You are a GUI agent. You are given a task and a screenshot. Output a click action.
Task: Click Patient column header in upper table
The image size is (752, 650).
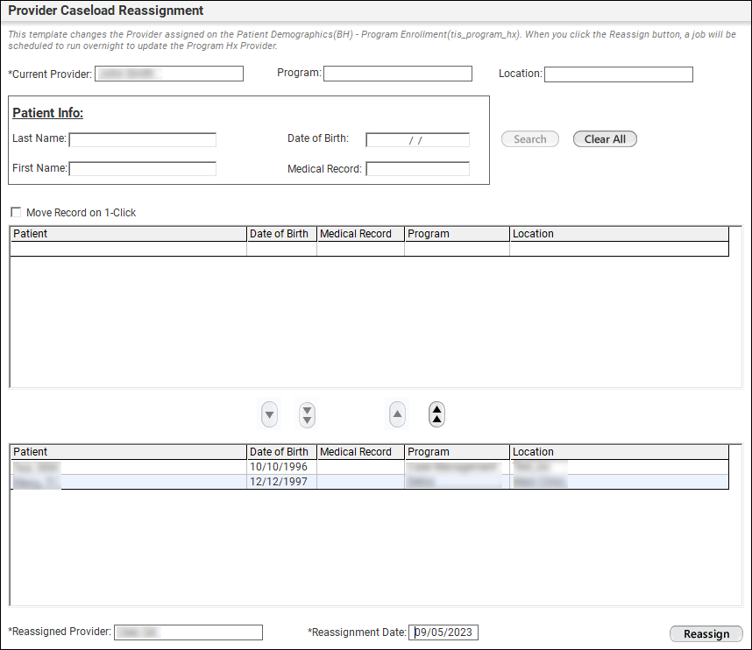pos(128,234)
